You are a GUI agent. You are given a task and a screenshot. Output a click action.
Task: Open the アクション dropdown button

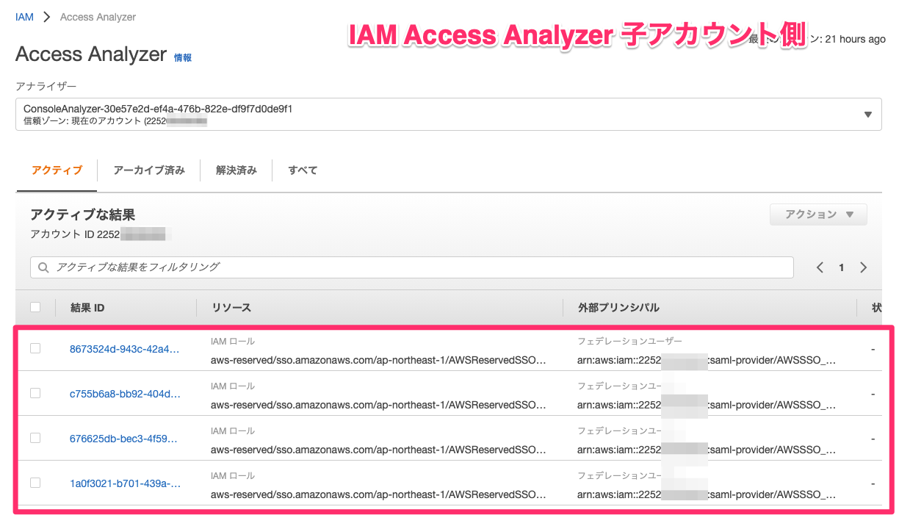[818, 215]
